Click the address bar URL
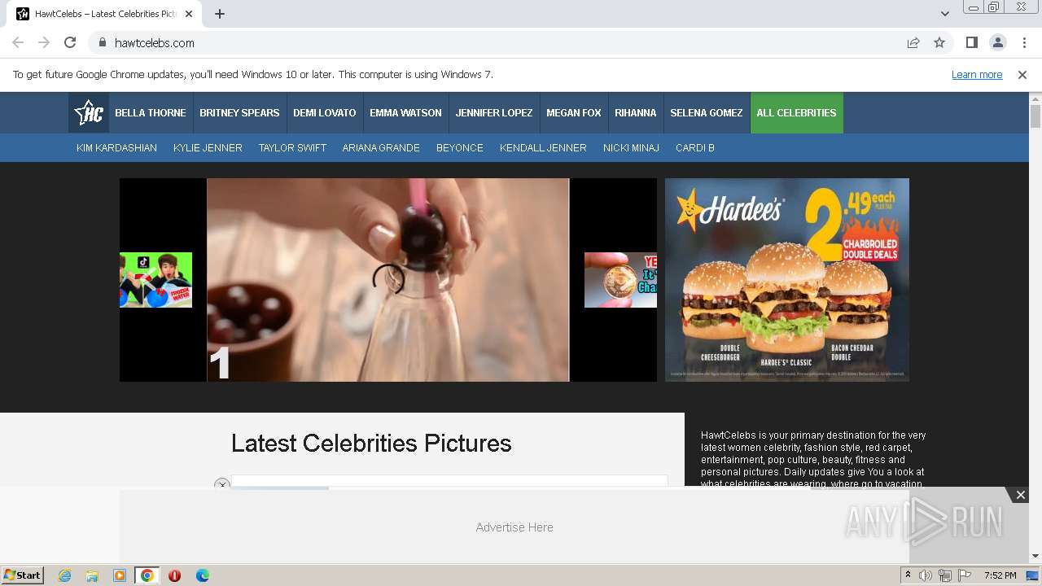The image size is (1042, 586). (x=155, y=43)
